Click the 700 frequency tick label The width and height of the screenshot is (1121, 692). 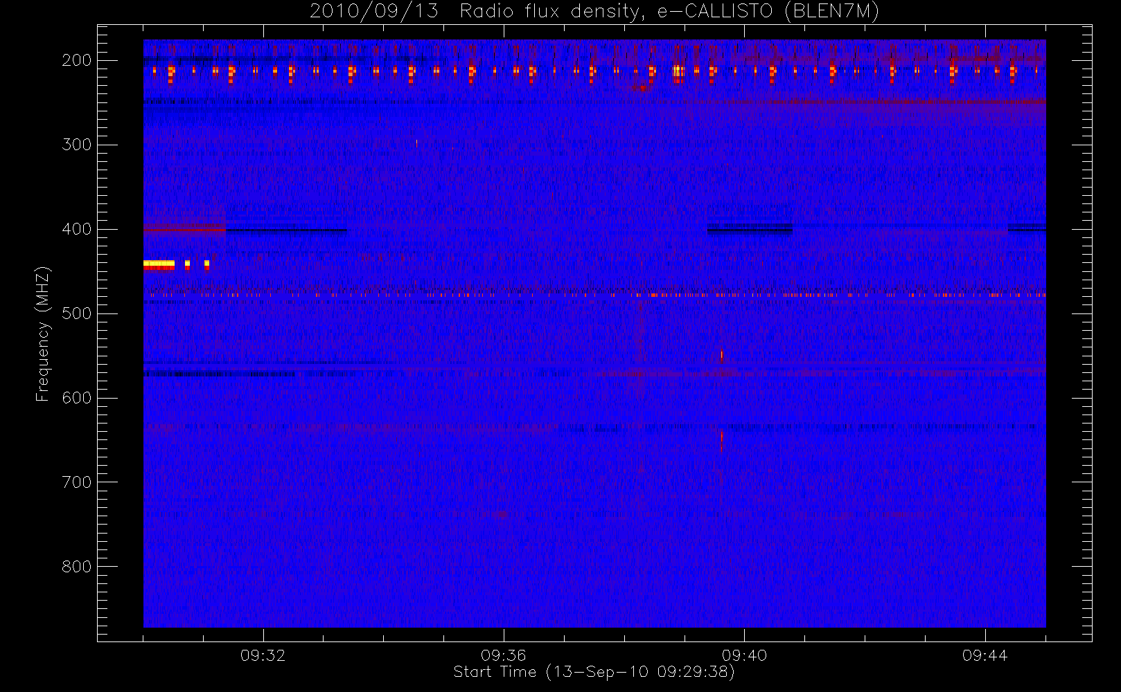[x=76, y=482]
